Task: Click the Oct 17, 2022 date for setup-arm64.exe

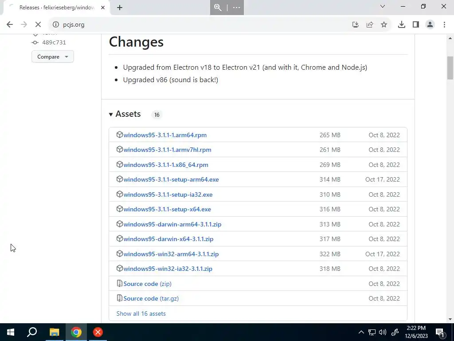Action: click(x=382, y=179)
